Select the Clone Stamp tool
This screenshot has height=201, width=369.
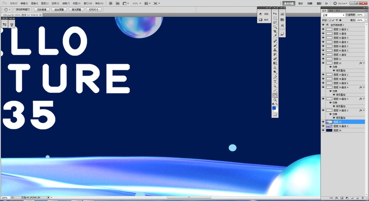[275, 50]
